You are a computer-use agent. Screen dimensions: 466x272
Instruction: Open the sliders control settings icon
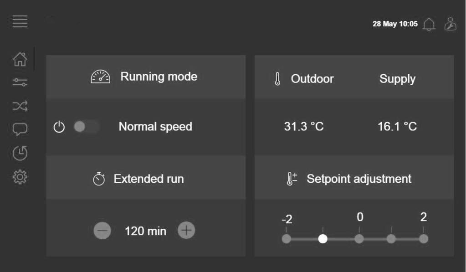[20, 82]
